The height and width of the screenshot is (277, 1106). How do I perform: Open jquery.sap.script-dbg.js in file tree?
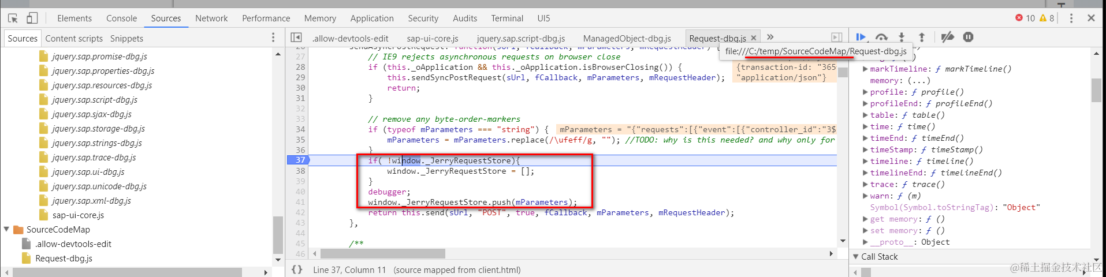pyautogui.click(x=95, y=100)
